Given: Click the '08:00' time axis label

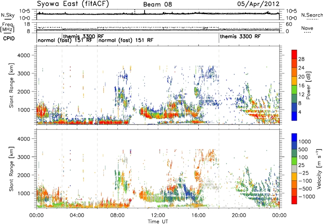Looking at the screenshot, I should point(117,216).
